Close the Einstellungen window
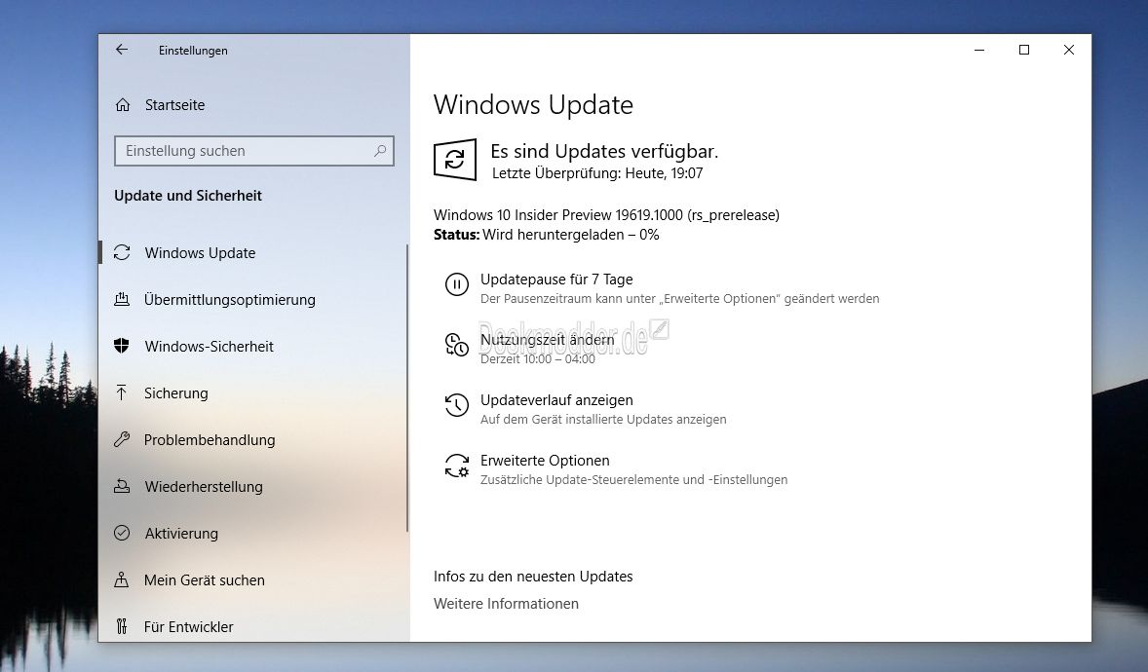The image size is (1148, 672). (x=1069, y=50)
